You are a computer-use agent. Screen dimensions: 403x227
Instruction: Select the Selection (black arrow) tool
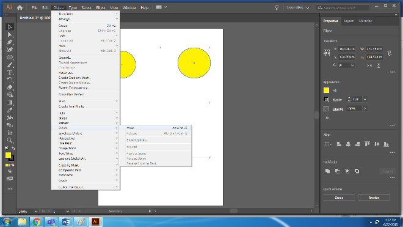[10, 27]
